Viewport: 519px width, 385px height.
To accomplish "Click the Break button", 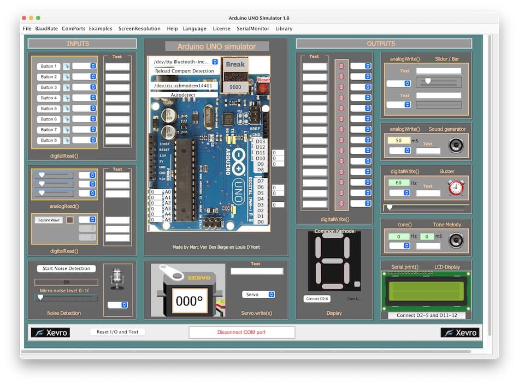I will tap(235, 64).
